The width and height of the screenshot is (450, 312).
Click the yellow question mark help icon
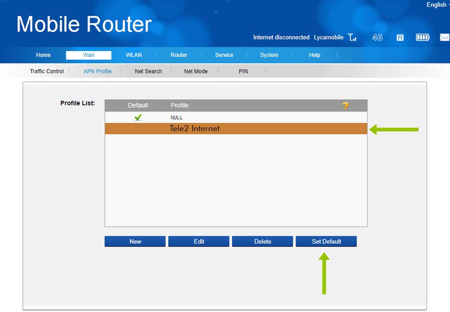coord(345,105)
